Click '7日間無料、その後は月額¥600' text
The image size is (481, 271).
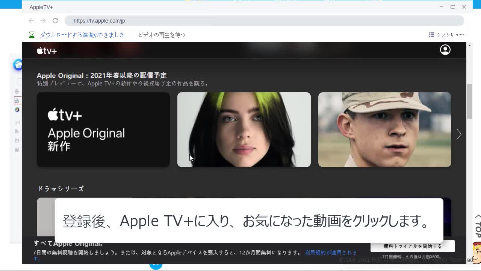click(411, 257)
